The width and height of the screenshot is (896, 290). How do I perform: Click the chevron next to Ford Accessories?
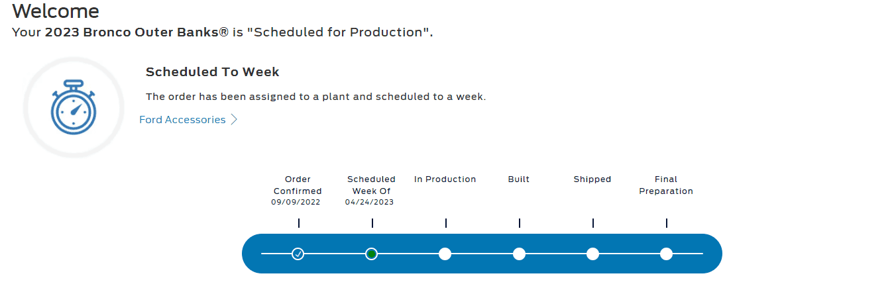pyautogui.click(x=233, y=120)
